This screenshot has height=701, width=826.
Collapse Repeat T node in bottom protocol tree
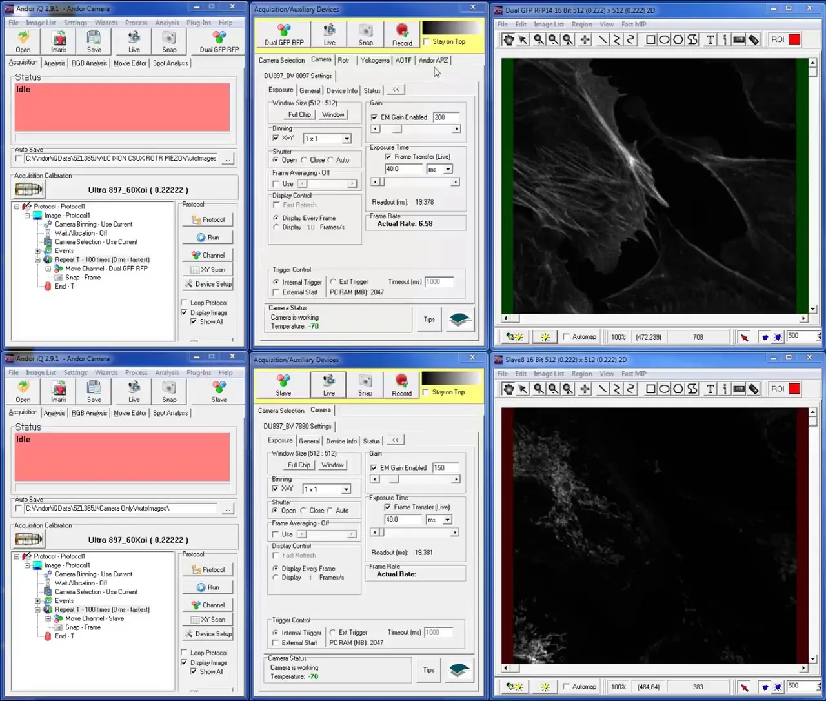pyautogui.click(x=37, y=609)
